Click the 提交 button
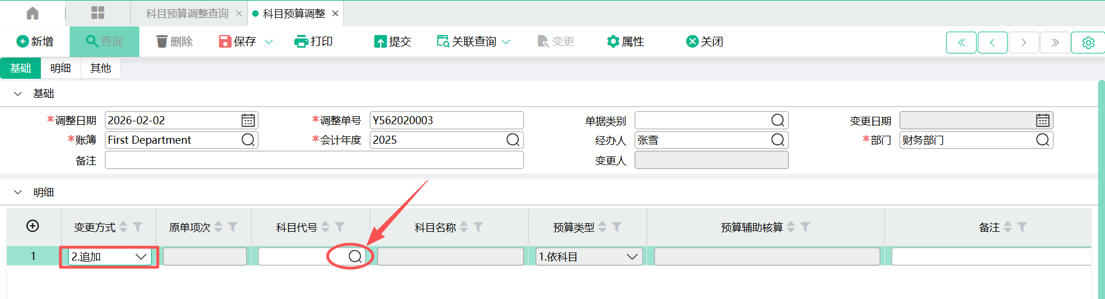This screenshot has width=1105, height=299. (x=393, y=41)
